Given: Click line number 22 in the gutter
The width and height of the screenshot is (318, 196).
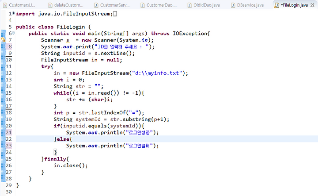Looking at the screenshot, I should pos(9,139).
